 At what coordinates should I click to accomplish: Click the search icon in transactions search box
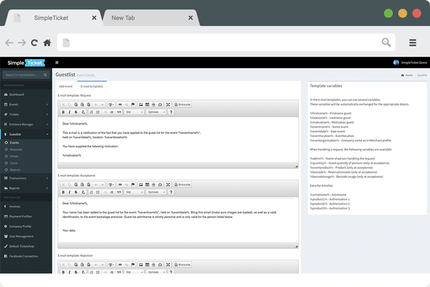pos(45,75)
